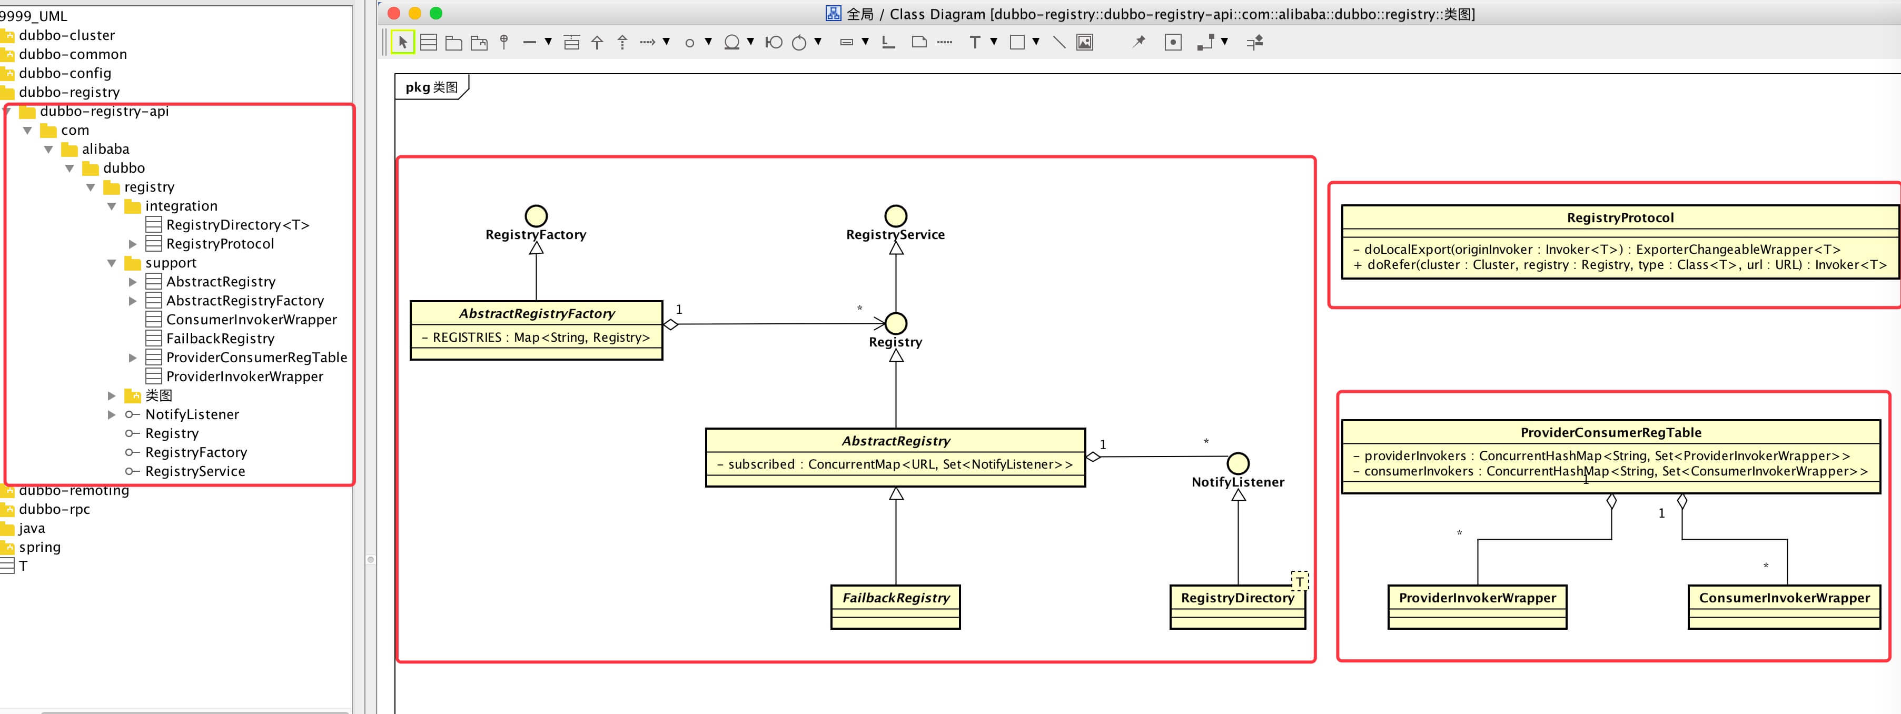Viewport: 1901px width, 714px height.
Task: Toggle the pin lock mode icon
Action: (1138, 42)
